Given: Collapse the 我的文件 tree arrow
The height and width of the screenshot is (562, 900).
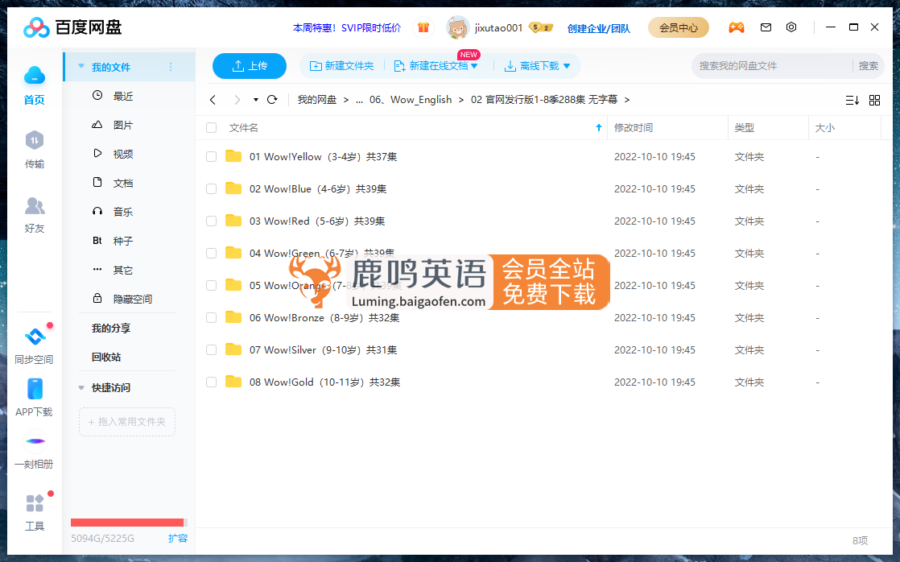Looking at the screenshot, I should (x=81, y=67).
